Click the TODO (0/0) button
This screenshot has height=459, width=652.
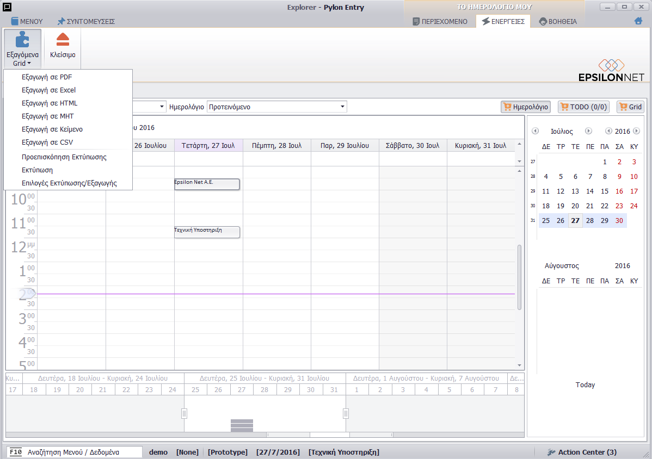(x=583, y=107)
